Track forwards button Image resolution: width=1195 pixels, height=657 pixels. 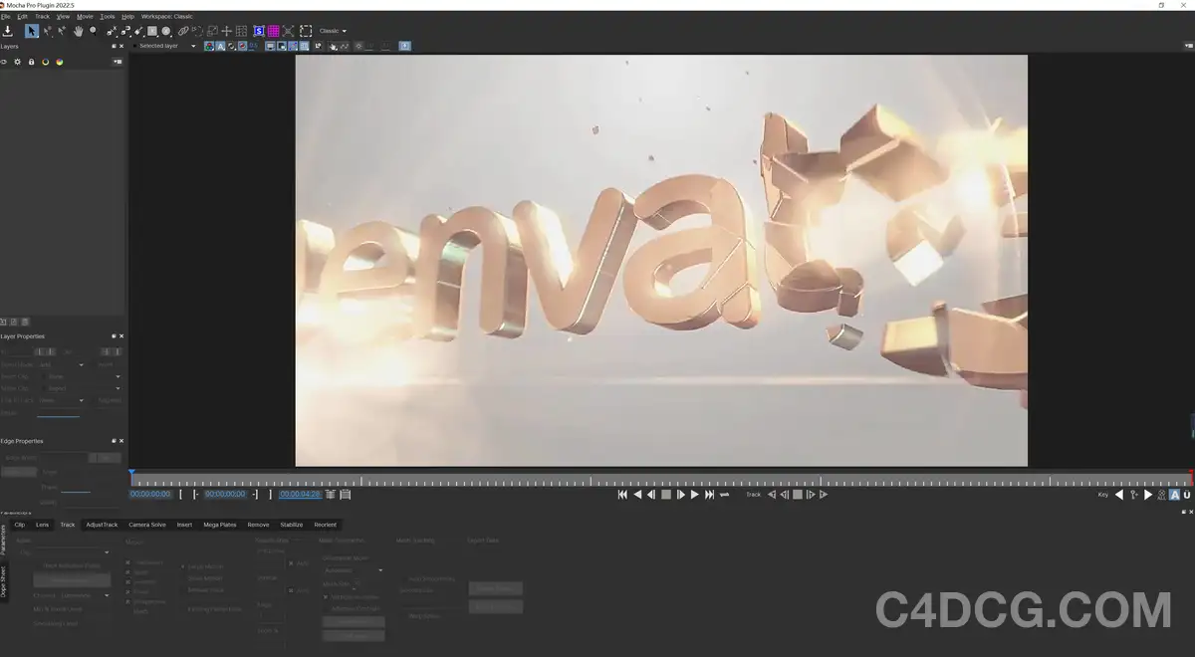click(x=824, y=494)
